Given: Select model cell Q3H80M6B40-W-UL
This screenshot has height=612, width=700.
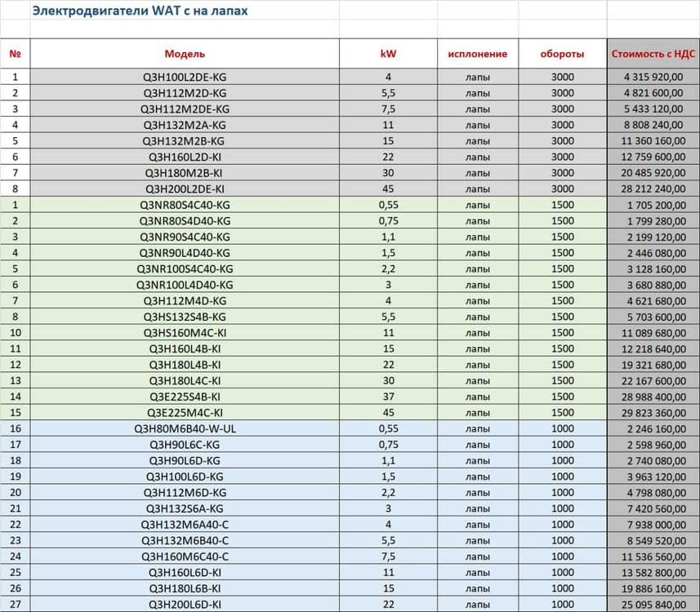Looking at the screenshot, I should [x=185, y=429].
